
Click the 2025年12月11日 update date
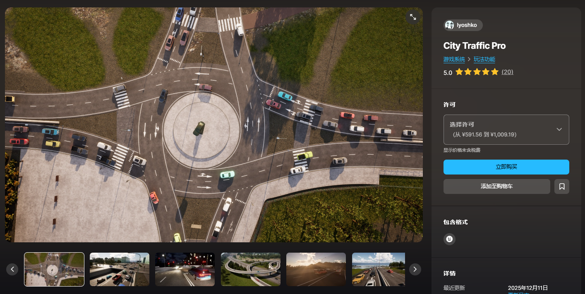click(x=528, y=288)
